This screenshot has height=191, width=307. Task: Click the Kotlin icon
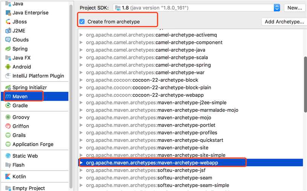tap(8, 177)
